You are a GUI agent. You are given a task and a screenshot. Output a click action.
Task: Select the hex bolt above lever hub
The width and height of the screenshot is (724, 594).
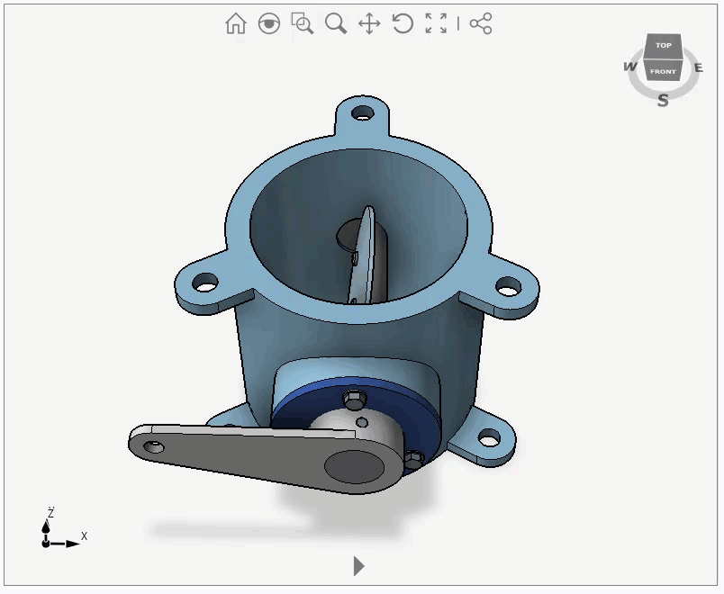(354, 397)
